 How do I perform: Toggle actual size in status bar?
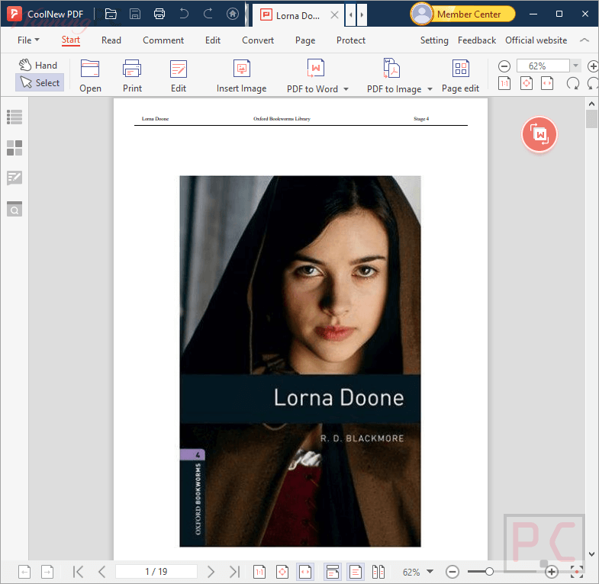(x=259, y=572)
